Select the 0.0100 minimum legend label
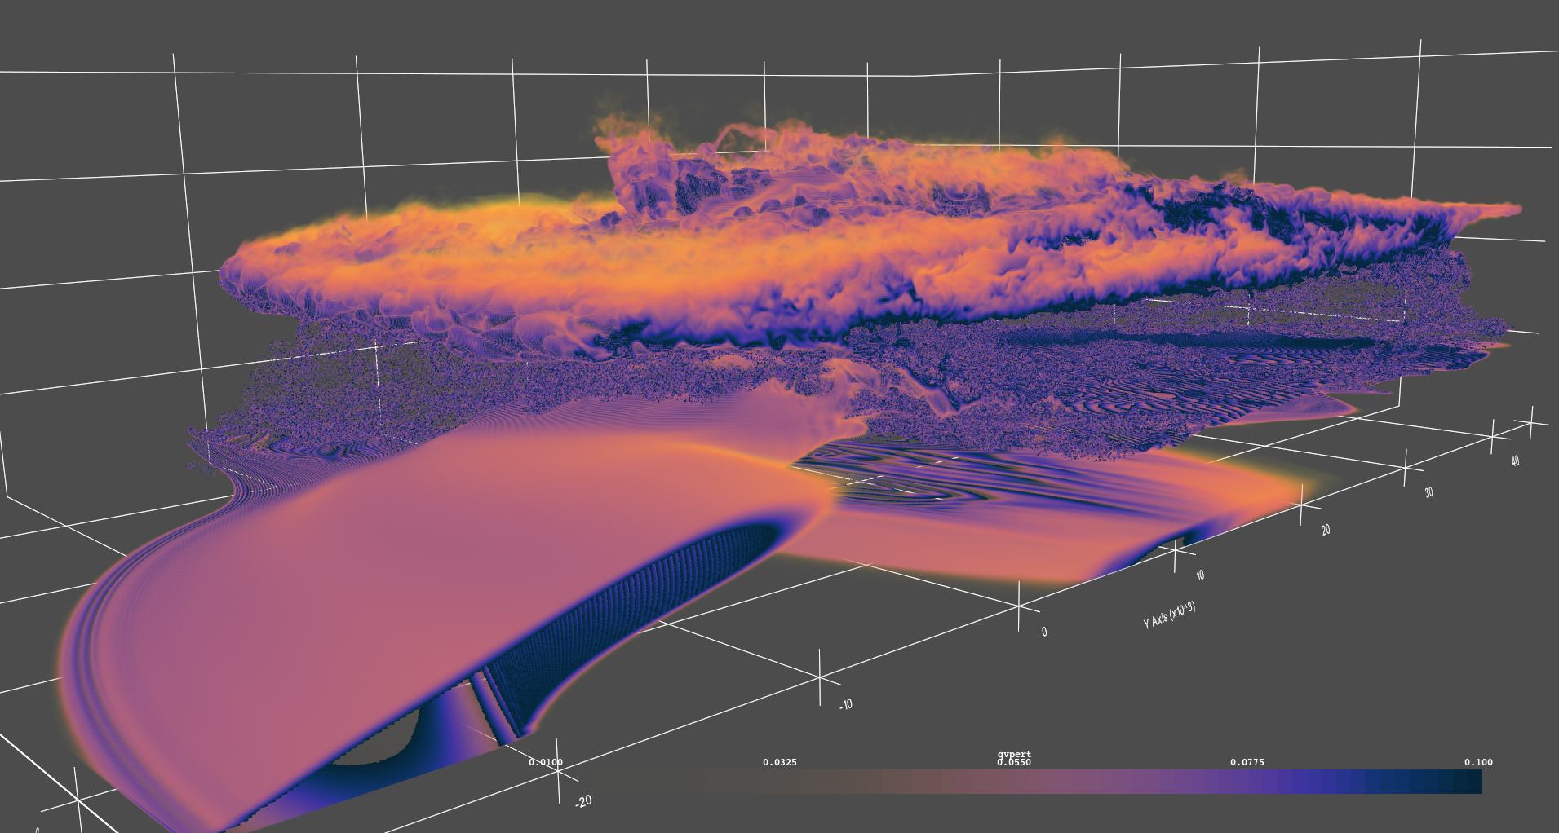 (545, 762)
